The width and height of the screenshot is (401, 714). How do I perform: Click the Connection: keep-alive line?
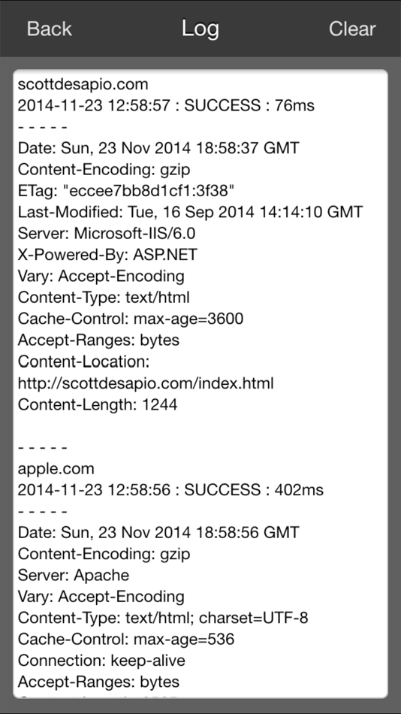[x=101, y=661]
